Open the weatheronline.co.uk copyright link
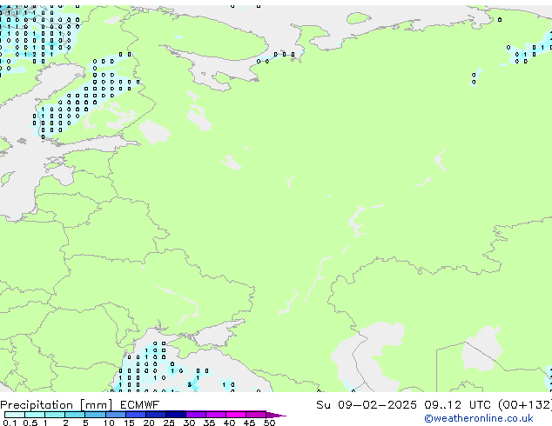The width and height of the screenshot is (552, 426). coord(479,418)
